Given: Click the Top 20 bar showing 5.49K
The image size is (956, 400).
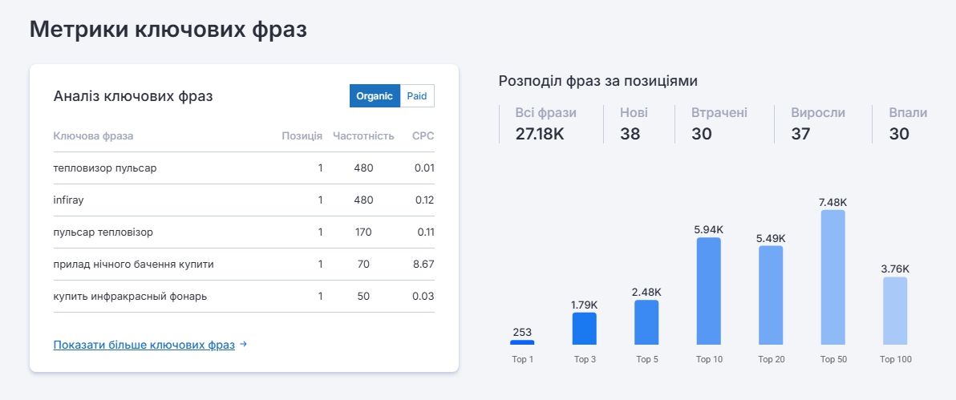Looking at the screenshot, I should click(x=771, y=295).
